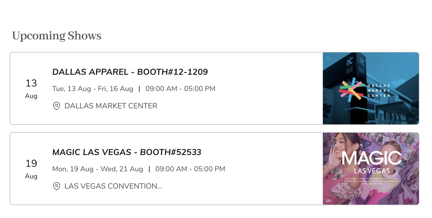Click the Magic show 09:00 AM - 05:00 PM hours
The image size is (432, 218).
[x=190, y=169]
